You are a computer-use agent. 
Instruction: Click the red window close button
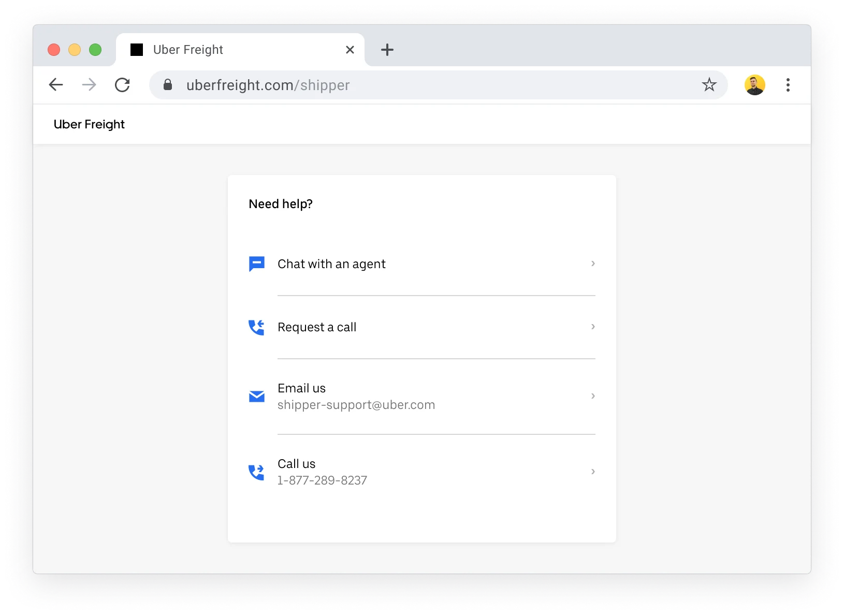click(54, 50)
